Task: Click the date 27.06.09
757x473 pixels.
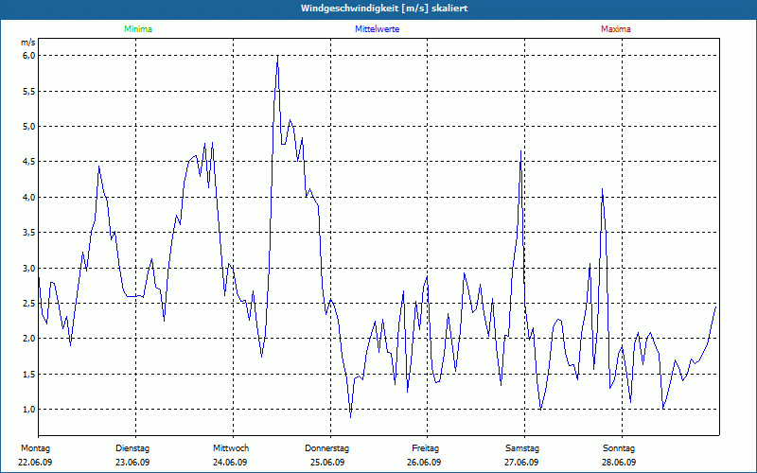Action: coord(521,463)
